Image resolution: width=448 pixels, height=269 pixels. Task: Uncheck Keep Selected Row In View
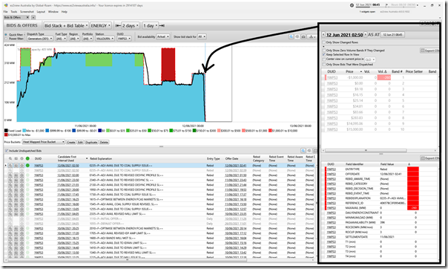pyautogui.click(x=323, y=54)
